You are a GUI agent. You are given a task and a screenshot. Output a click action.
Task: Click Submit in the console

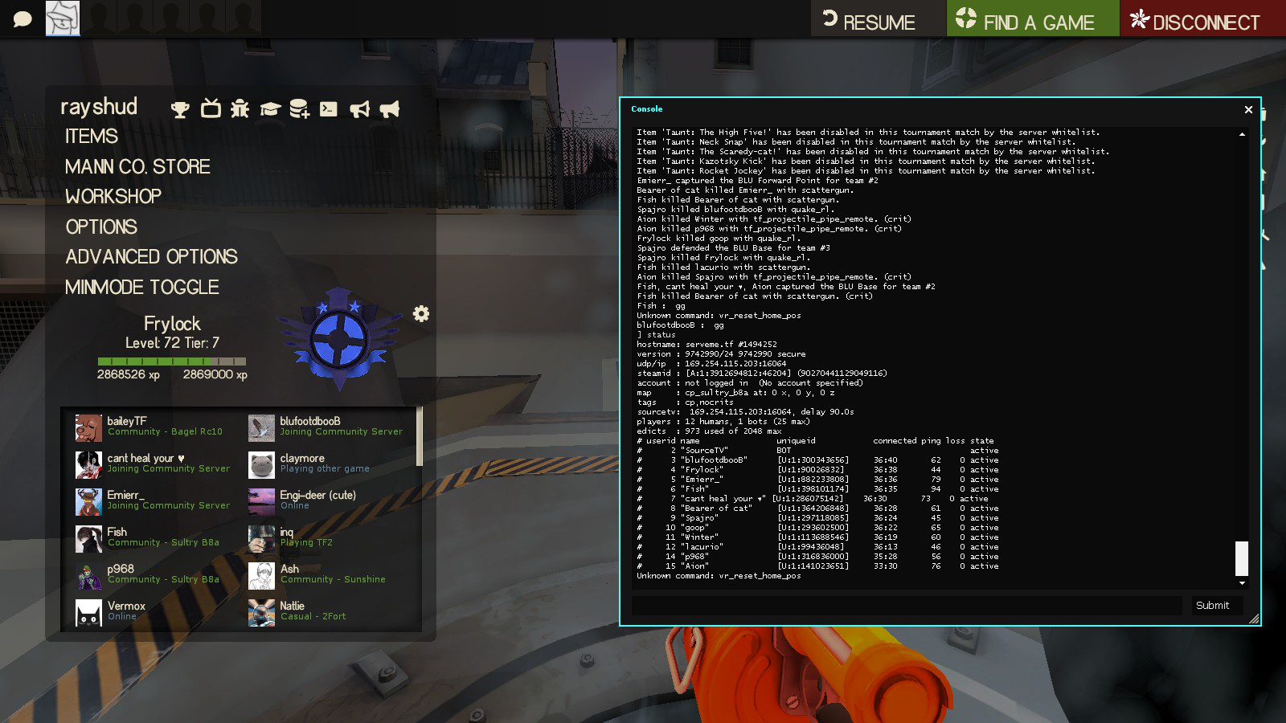[1212, 606]
